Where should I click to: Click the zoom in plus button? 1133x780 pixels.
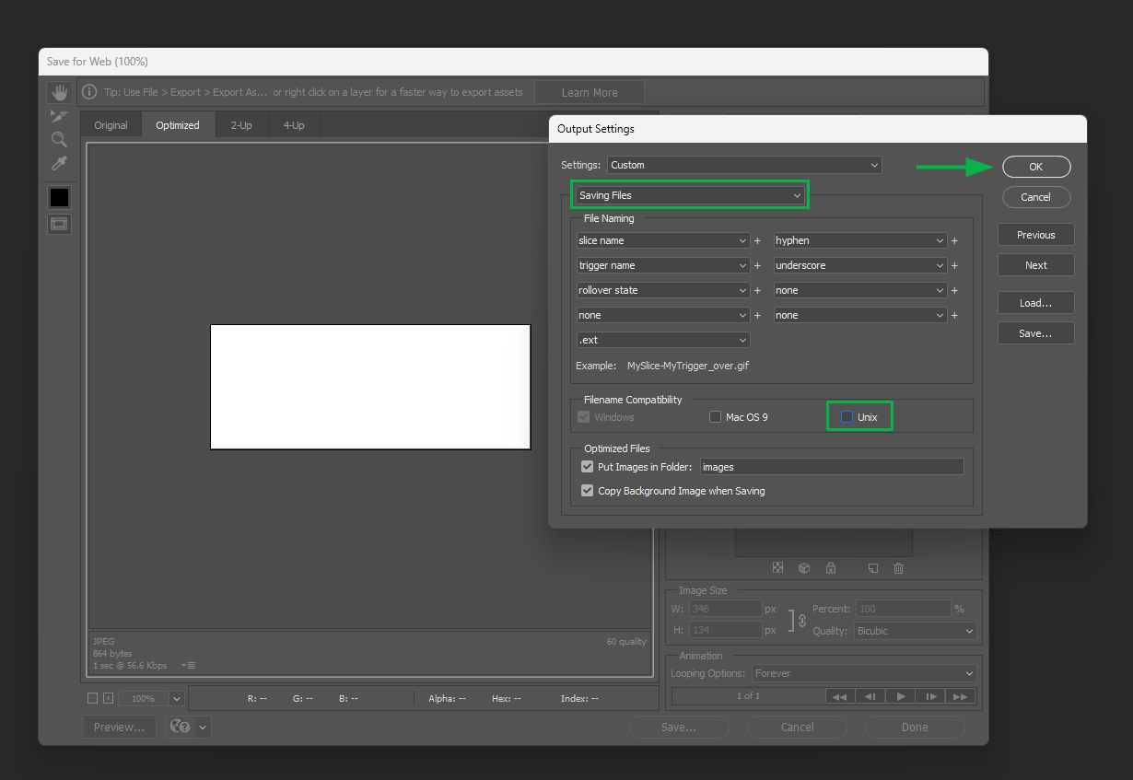(108, 698)
